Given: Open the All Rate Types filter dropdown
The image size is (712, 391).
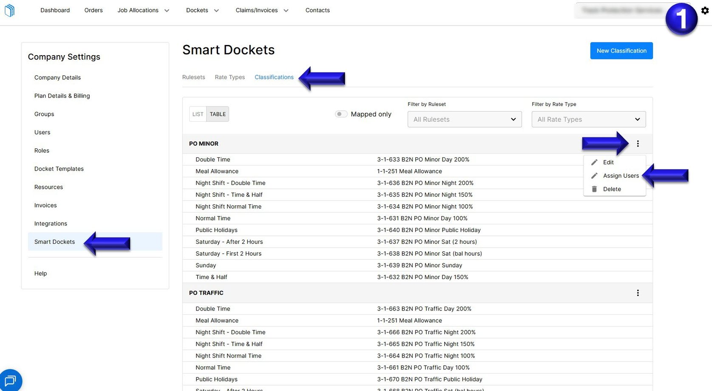Looking at the screenshot, I should [589, 120].
